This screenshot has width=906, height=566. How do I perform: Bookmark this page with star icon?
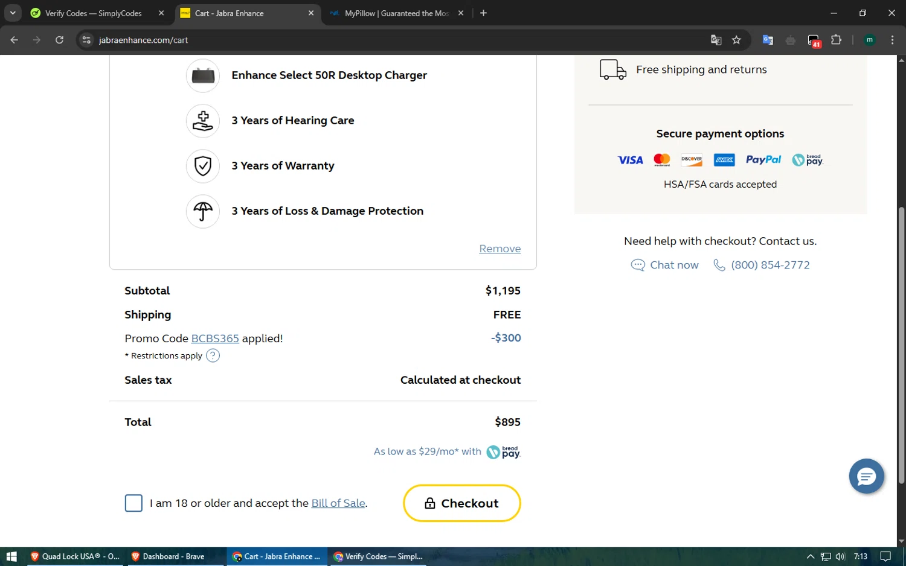coord(736,40)
